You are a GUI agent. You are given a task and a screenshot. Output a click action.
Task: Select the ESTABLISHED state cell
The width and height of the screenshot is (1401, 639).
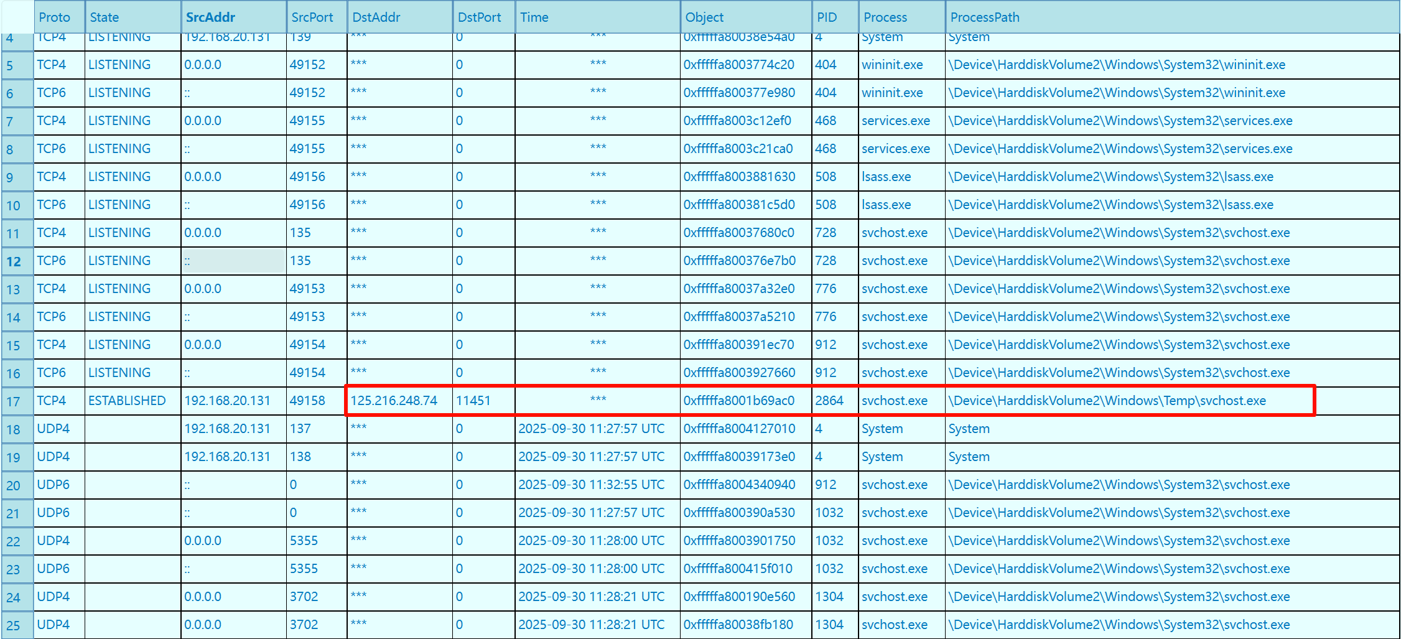click(x=127, y=401)
